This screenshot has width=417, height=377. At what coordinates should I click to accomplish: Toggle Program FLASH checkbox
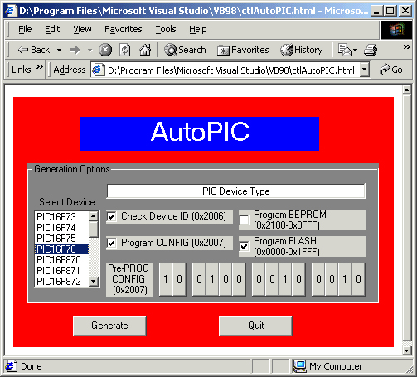(x=244, y=246)
